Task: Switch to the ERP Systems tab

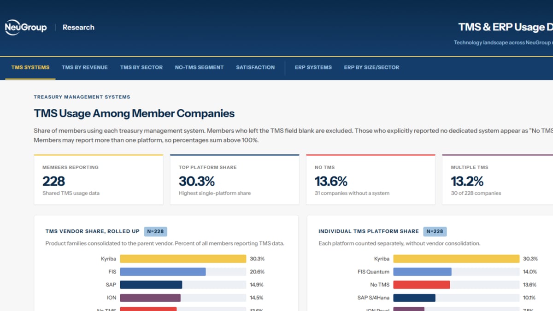Action: pos(313,67)
